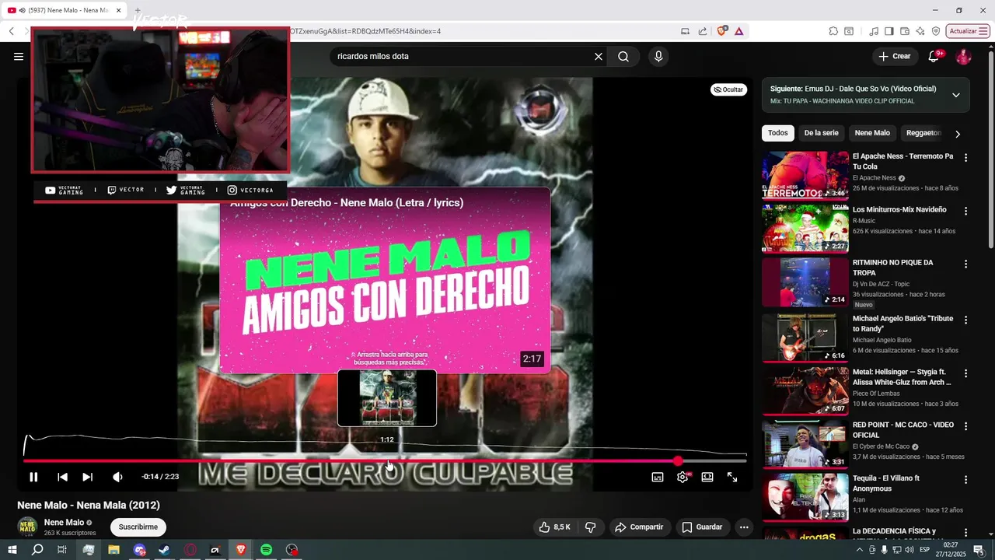The height and width of the screenshot is (560, 995).
Task: Open the Amigos con Derecho suggested video card
Action: click(x=386, y=281)
